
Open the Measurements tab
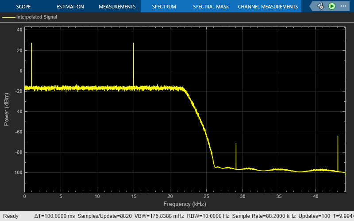pyautogui.click(x=117, y=7)
